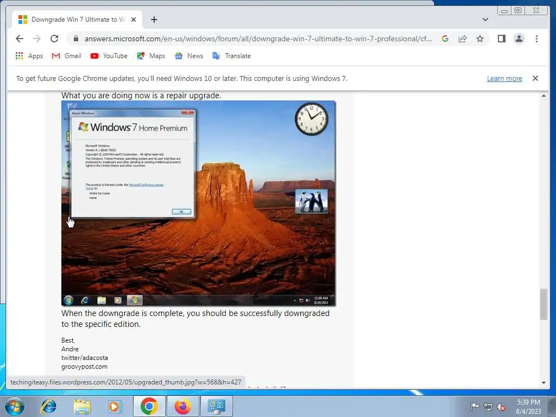This screenshot has height=417, width=556.
Task: Close the Downgrade Win 7 Ultimate tab
Action: pos(134,20)
